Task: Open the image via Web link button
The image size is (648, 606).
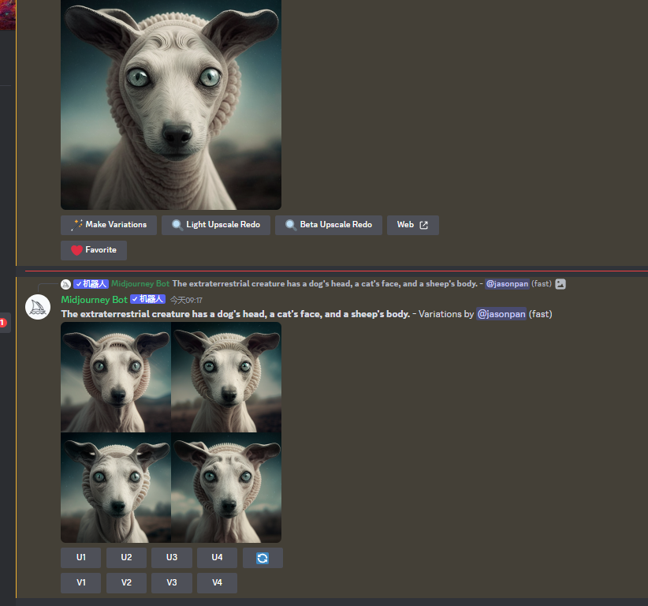Action: [x=412, y=225]
